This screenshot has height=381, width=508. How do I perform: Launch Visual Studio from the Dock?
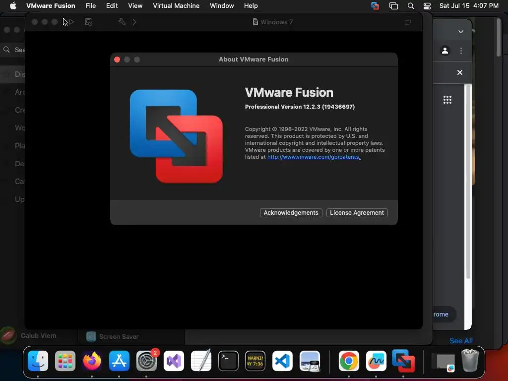coord(174,361)
